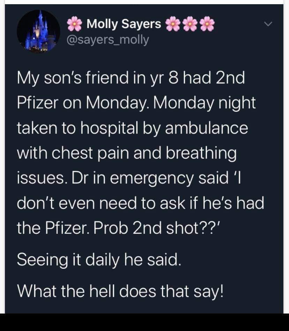Click the tweet body text
The height and width of the screenshot is (331, 289).
point(140,150)
